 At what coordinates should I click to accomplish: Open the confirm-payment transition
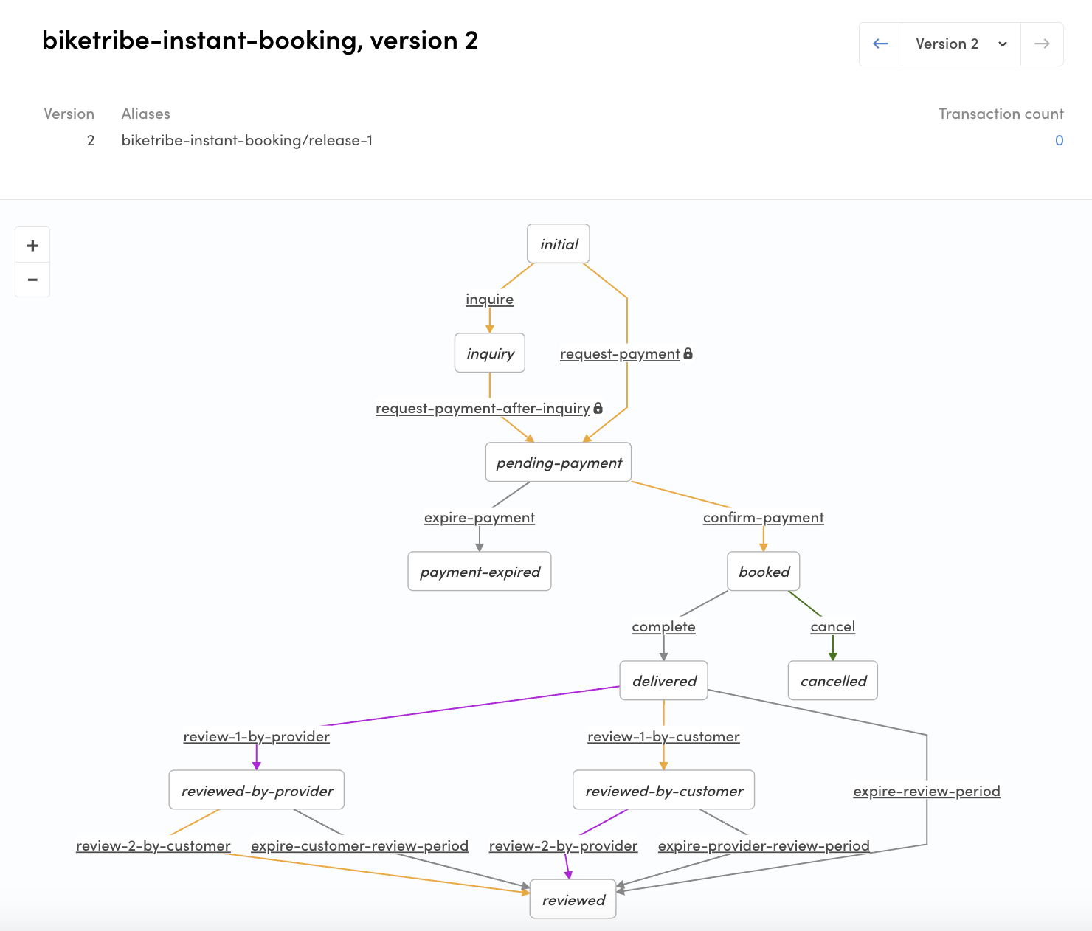[763, 517]
